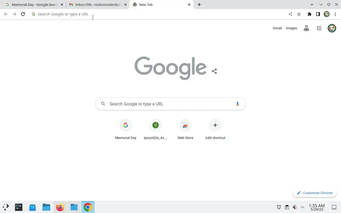This screenshot has height=213, width=341.
Task: Start voice search with microphone icon
Action: pyautogui.click(x=237, y=104)
